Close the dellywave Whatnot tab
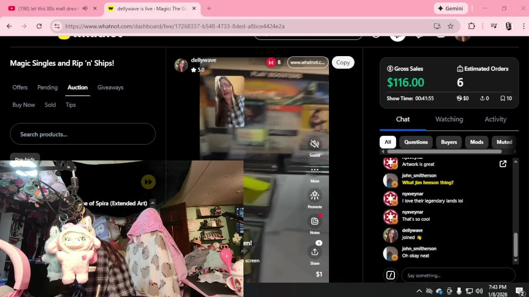 click(x=194, y=8)
